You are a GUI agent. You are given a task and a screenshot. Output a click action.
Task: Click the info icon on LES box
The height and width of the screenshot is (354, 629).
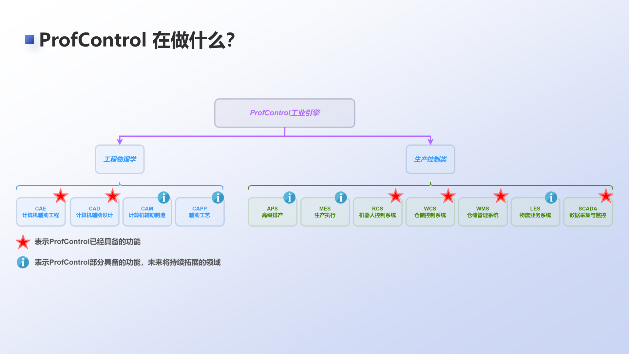[551, 198]
